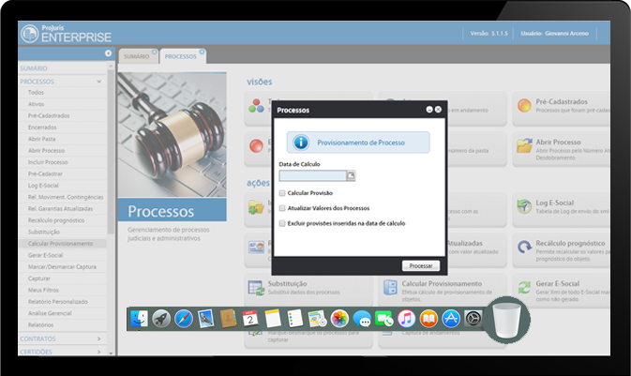Open iBooks from the dock

tap(428, 319)
